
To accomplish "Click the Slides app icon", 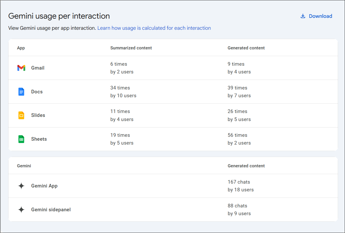I will (21, 115).
